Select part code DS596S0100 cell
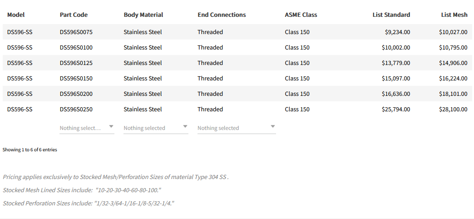The width and height of the screenshot is (474, 219). point(76,47)
